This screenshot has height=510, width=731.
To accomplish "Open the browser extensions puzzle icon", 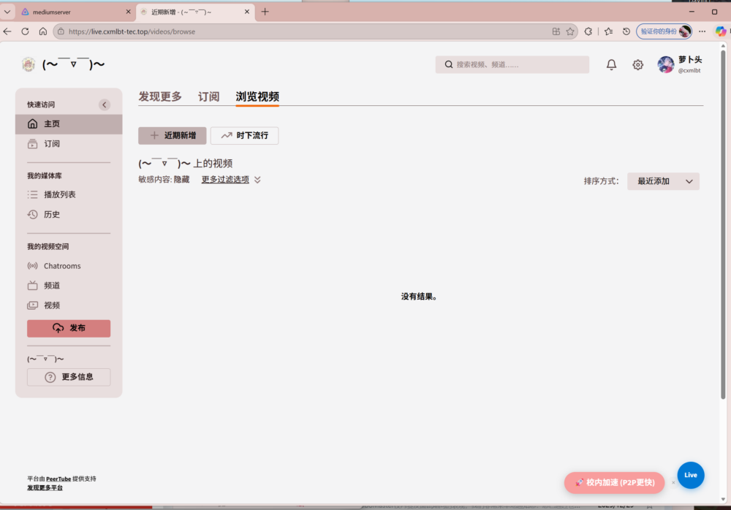I will pyautogui.click(x=588, y=31).
